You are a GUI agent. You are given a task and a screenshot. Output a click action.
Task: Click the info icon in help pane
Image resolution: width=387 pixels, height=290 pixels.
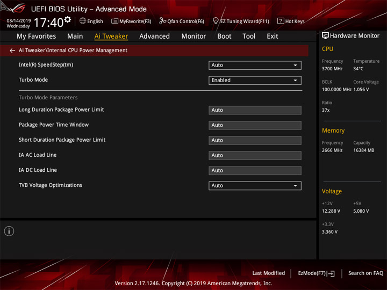coord(9,231)
